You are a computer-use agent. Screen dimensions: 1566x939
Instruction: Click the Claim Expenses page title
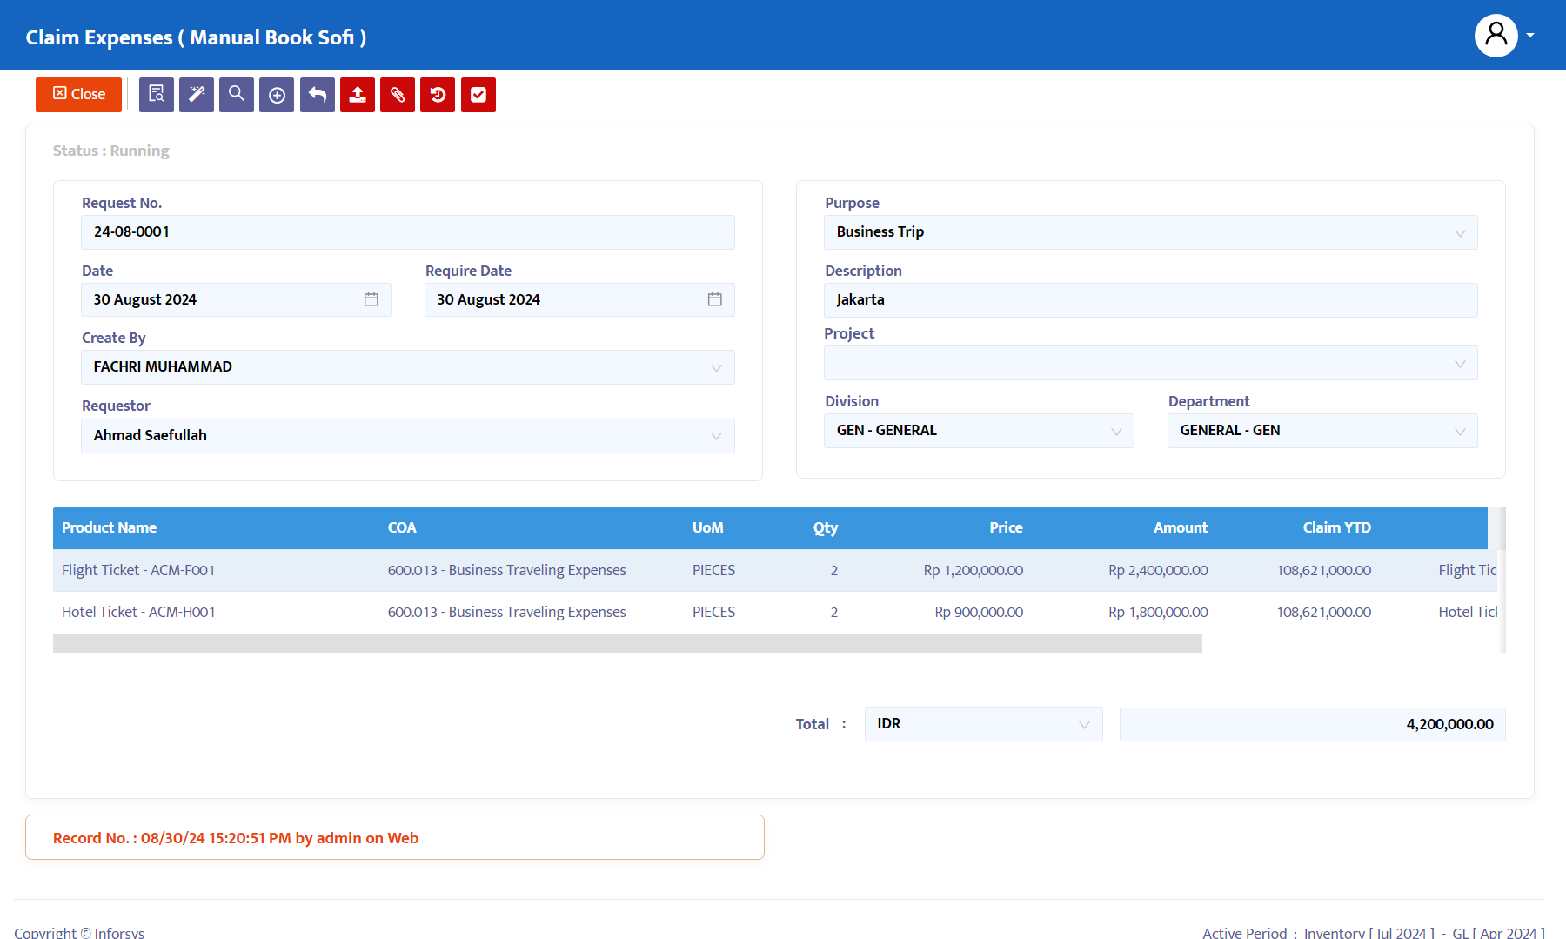pyautogui.click(x=196, y=37)
